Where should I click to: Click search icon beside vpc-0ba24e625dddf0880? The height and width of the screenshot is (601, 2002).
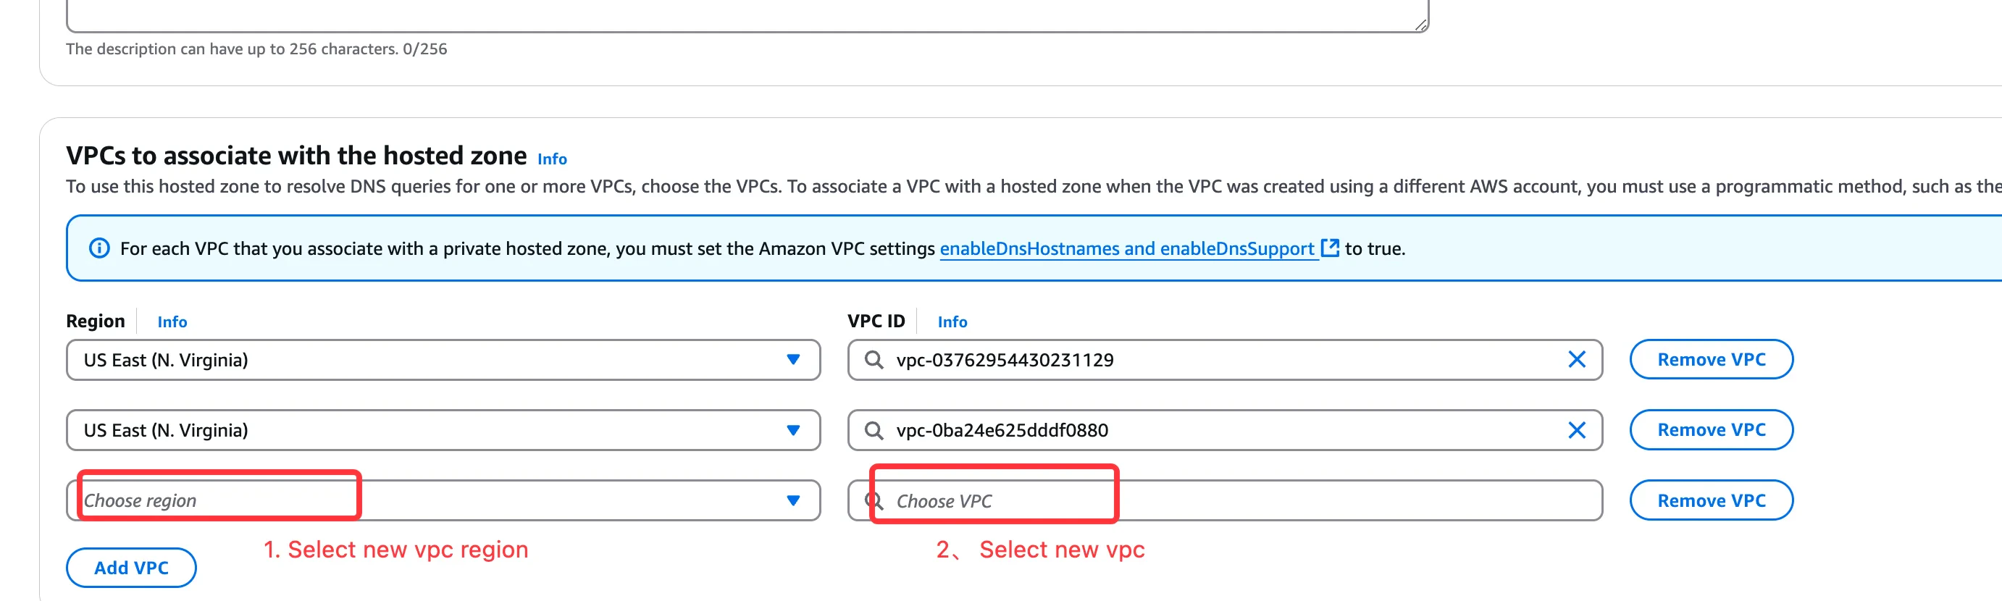(875, 429)
